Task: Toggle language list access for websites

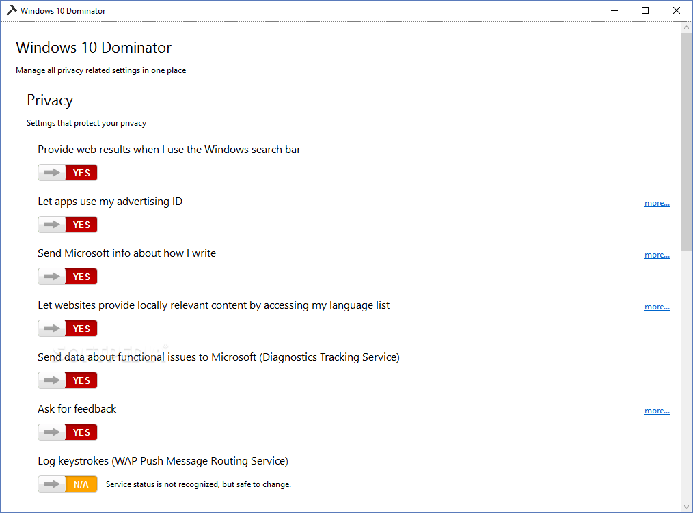Action: click(67, 329)
